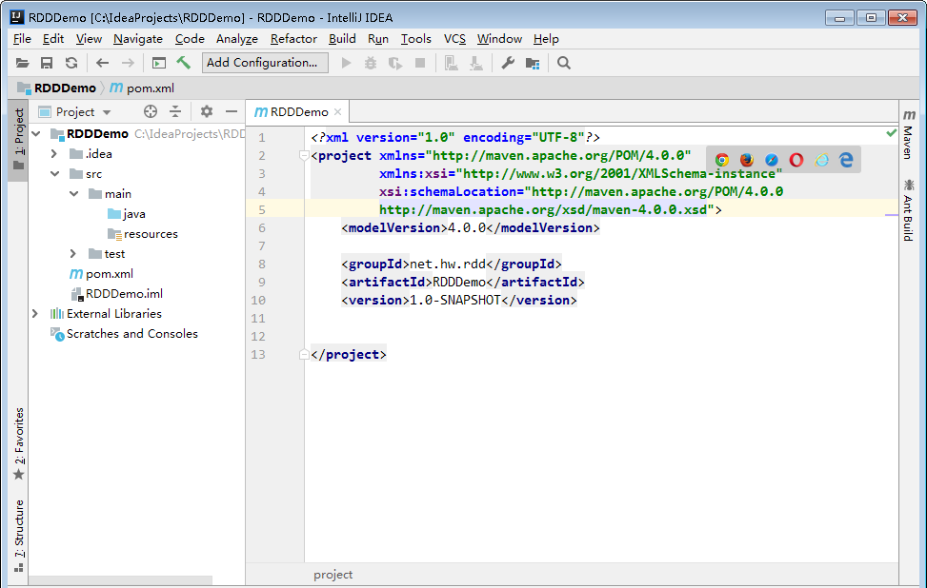Click the Run with Coverage icon
Screen dimensions: 927x588
395,63
